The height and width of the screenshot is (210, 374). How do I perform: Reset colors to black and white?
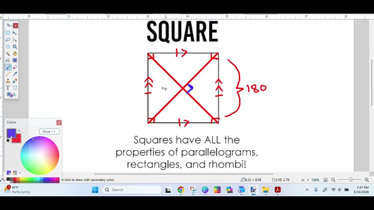[x=8, y=141]
